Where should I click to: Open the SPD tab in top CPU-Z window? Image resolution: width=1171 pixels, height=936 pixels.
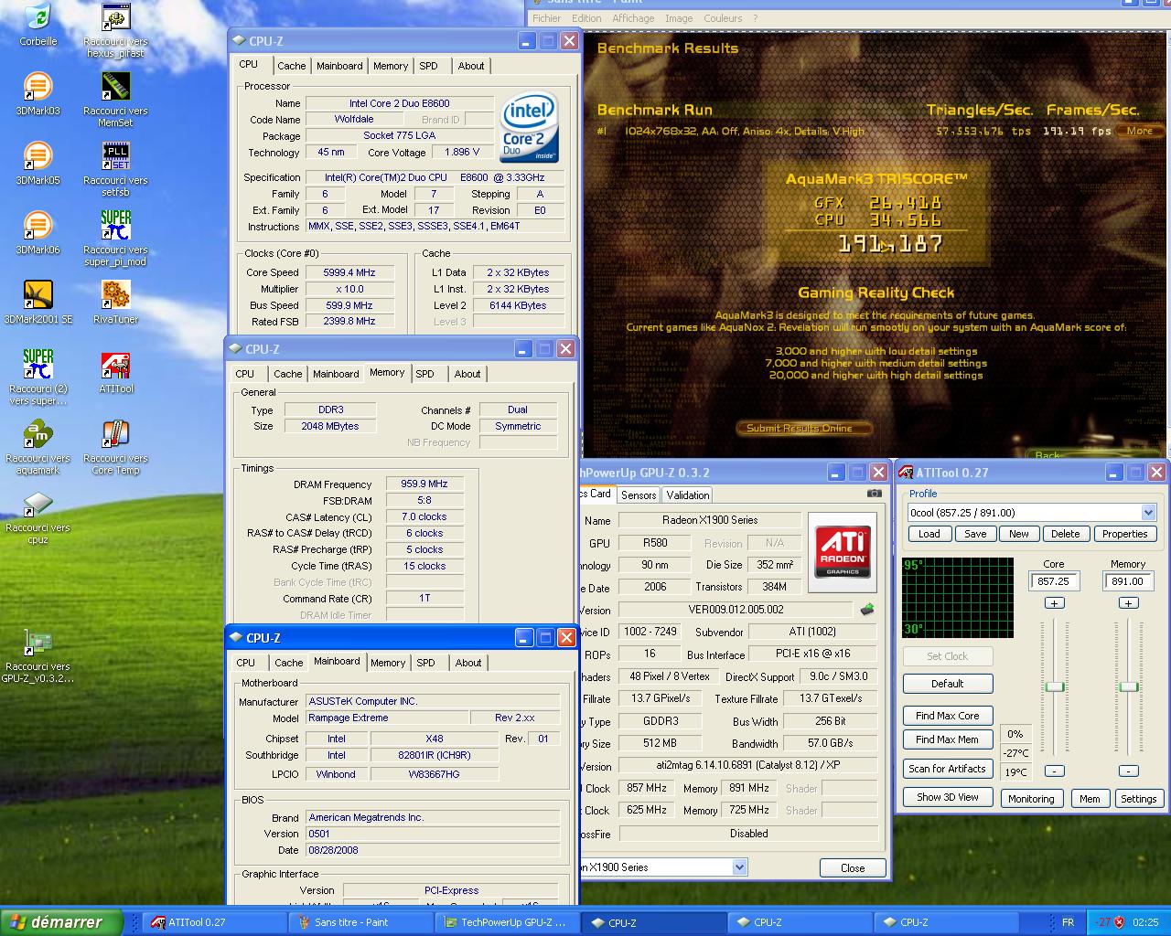click(x=428, y=66)
